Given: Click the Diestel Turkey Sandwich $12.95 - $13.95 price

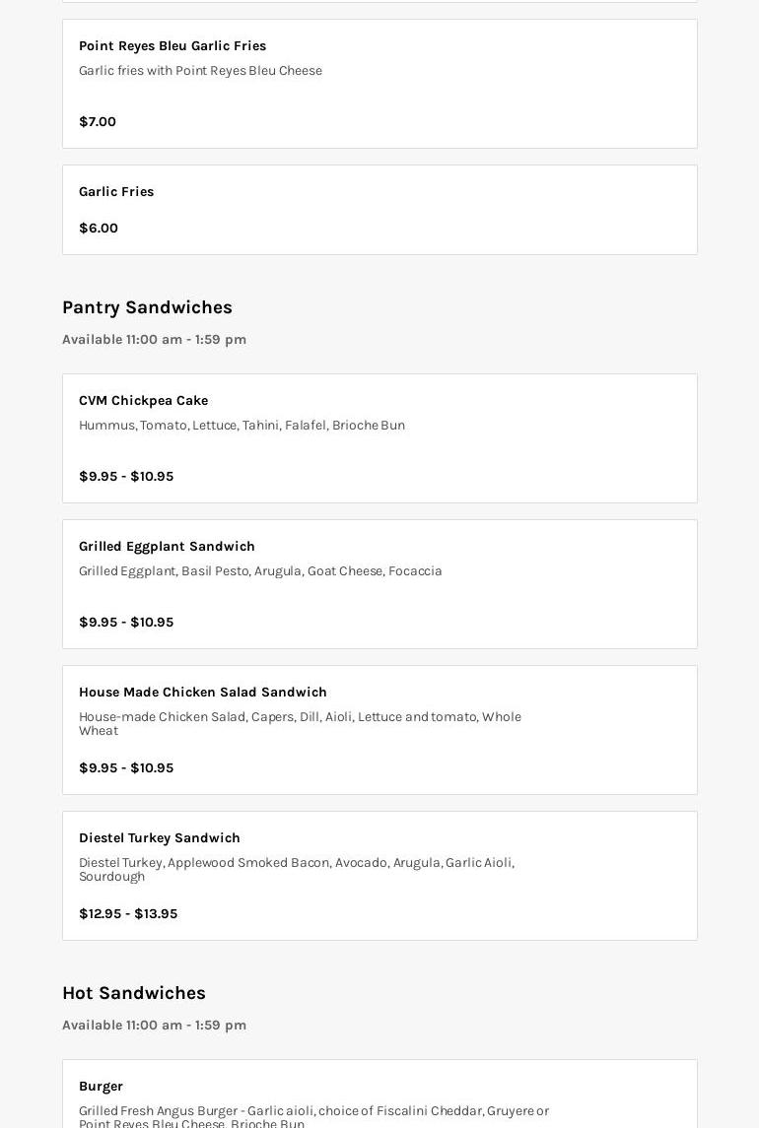Looking at the screenshot, I should pyautogui.click(x=128, y=914).
